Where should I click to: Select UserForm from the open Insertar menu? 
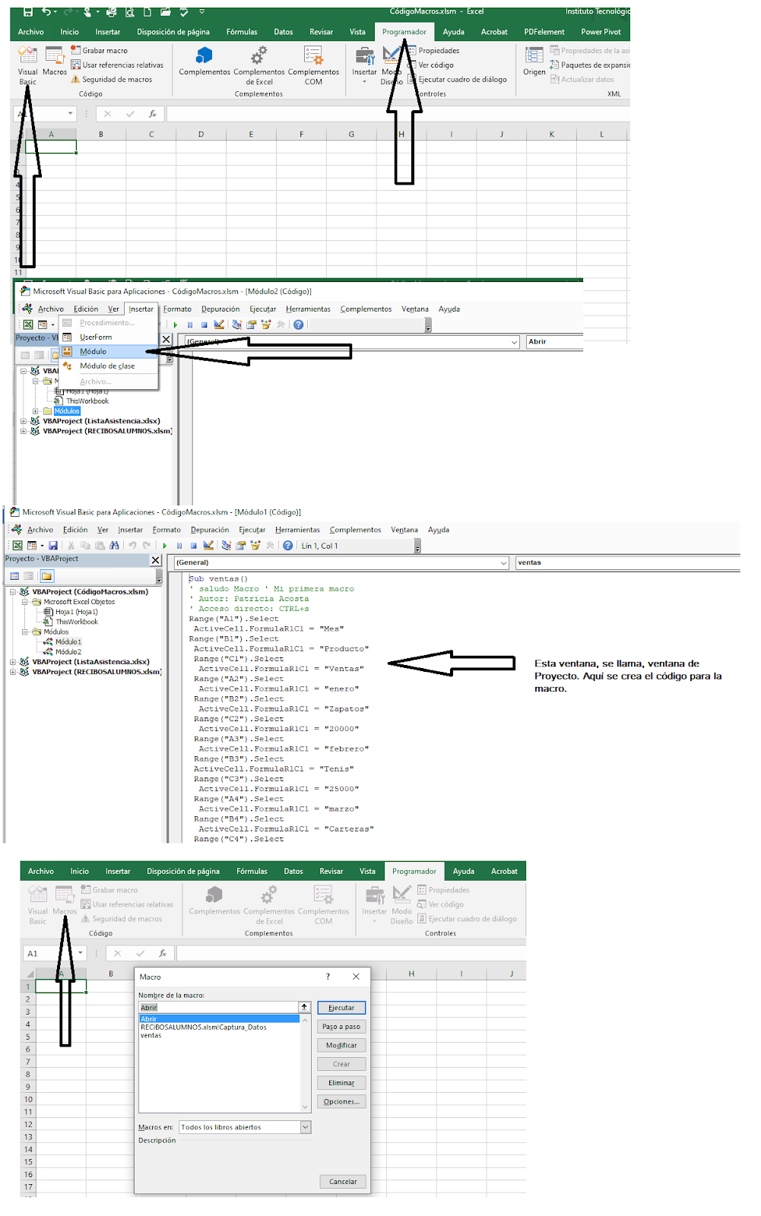[x=108, y=337]
